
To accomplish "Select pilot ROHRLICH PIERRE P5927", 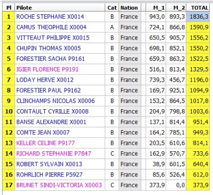I will pyautogui.click(x=50, y=175).
